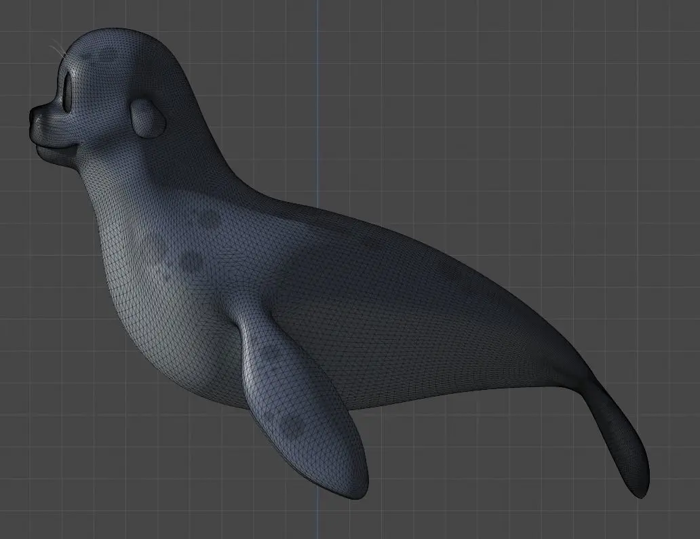Click the seal's round ear

click(148, 118)
